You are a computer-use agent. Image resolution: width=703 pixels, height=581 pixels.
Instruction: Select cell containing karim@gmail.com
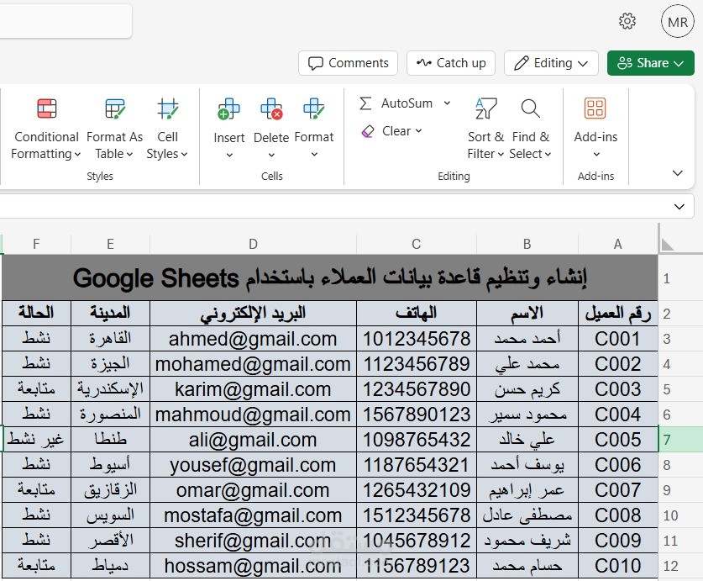pos(253,388)
